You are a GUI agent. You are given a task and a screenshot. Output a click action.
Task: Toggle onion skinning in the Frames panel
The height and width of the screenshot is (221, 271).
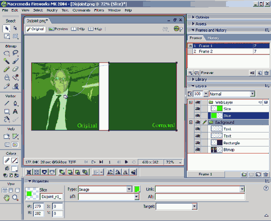tap(190, 73)
